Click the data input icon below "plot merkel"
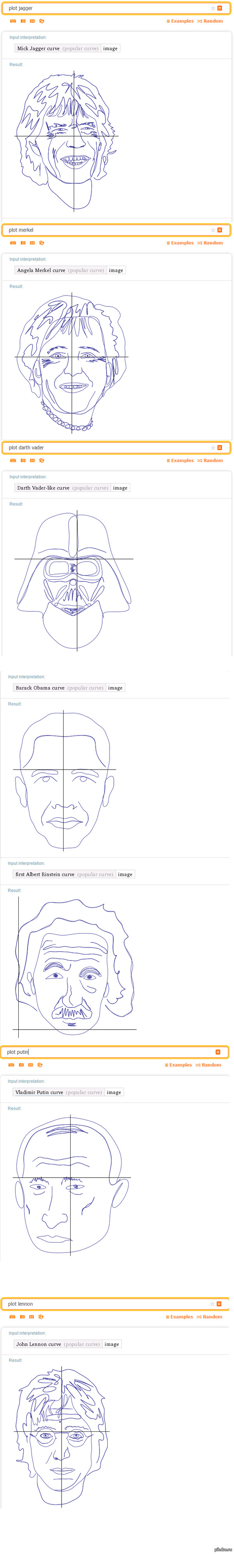 [33, 243]
